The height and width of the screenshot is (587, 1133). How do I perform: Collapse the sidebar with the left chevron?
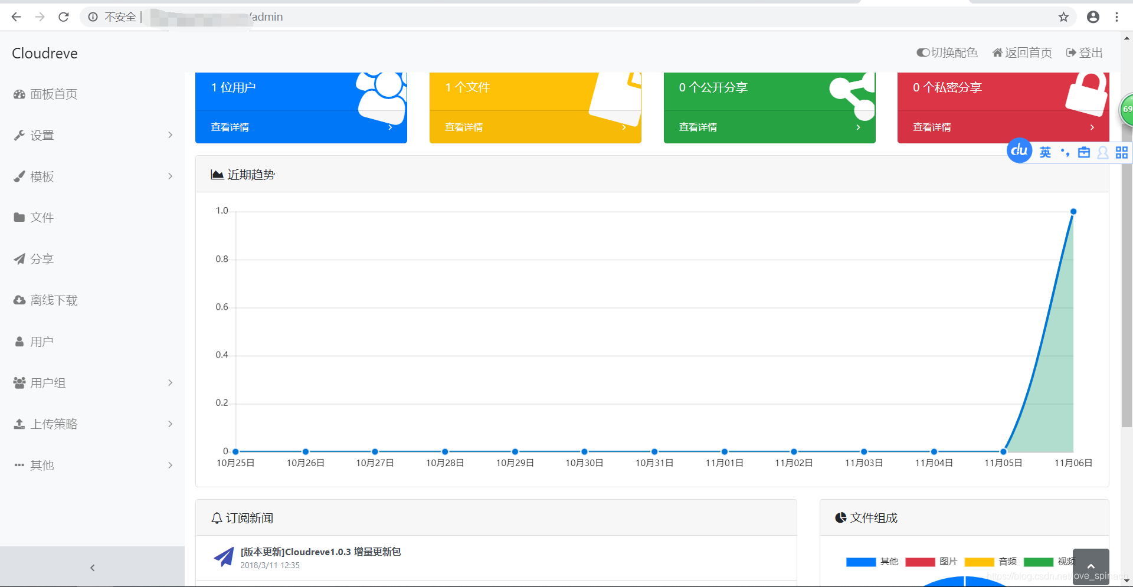(x=92, y=568)
